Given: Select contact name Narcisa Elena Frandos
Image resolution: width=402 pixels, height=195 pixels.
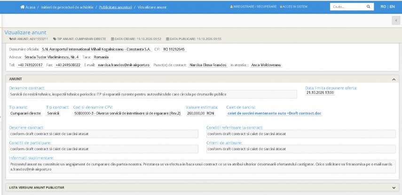Looking at the screenshot, I should (208, 65).
